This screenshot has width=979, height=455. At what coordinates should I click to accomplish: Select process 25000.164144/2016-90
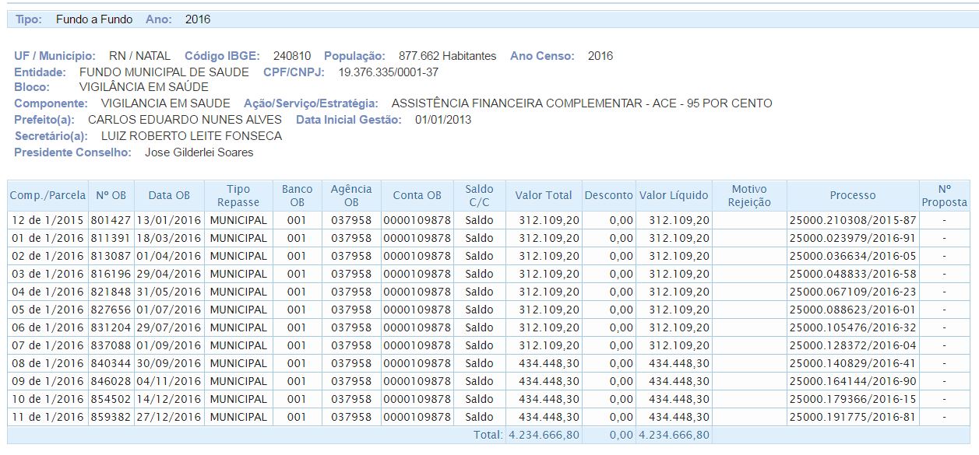click(x=853, y=381)
